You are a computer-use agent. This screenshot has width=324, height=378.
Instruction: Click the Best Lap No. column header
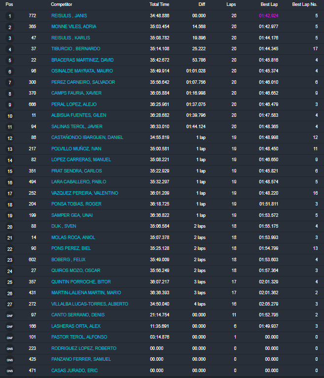(305, 4)
